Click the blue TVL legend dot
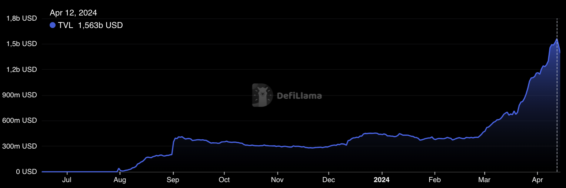 pos(53,25)
